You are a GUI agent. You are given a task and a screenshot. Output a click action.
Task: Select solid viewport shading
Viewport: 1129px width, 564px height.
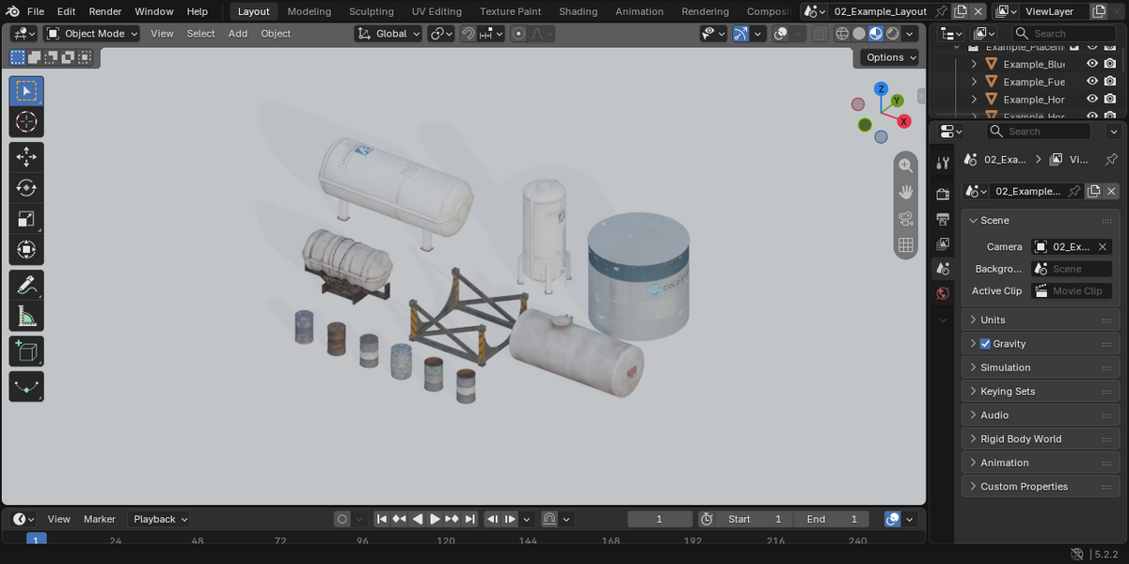(x=859, y=34)
